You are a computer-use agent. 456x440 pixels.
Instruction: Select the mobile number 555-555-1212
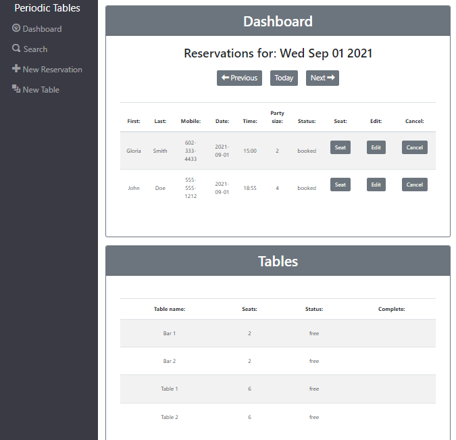click(x=191, y=188)
